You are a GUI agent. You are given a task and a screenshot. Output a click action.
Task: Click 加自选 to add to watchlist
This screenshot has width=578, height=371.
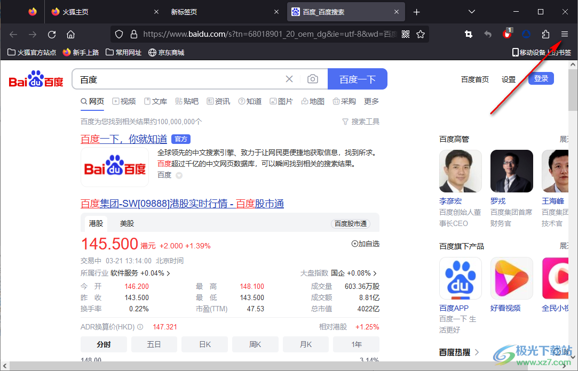coord(365,244)
